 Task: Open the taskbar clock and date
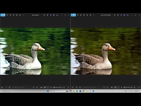136,91
